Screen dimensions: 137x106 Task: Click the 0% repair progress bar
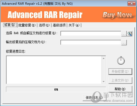point(56,90)
